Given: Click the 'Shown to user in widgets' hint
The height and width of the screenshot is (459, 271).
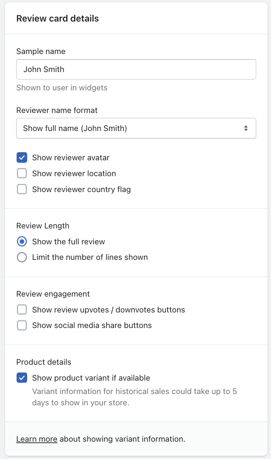Looking at the screenshot, I should [x=62, y=88].
